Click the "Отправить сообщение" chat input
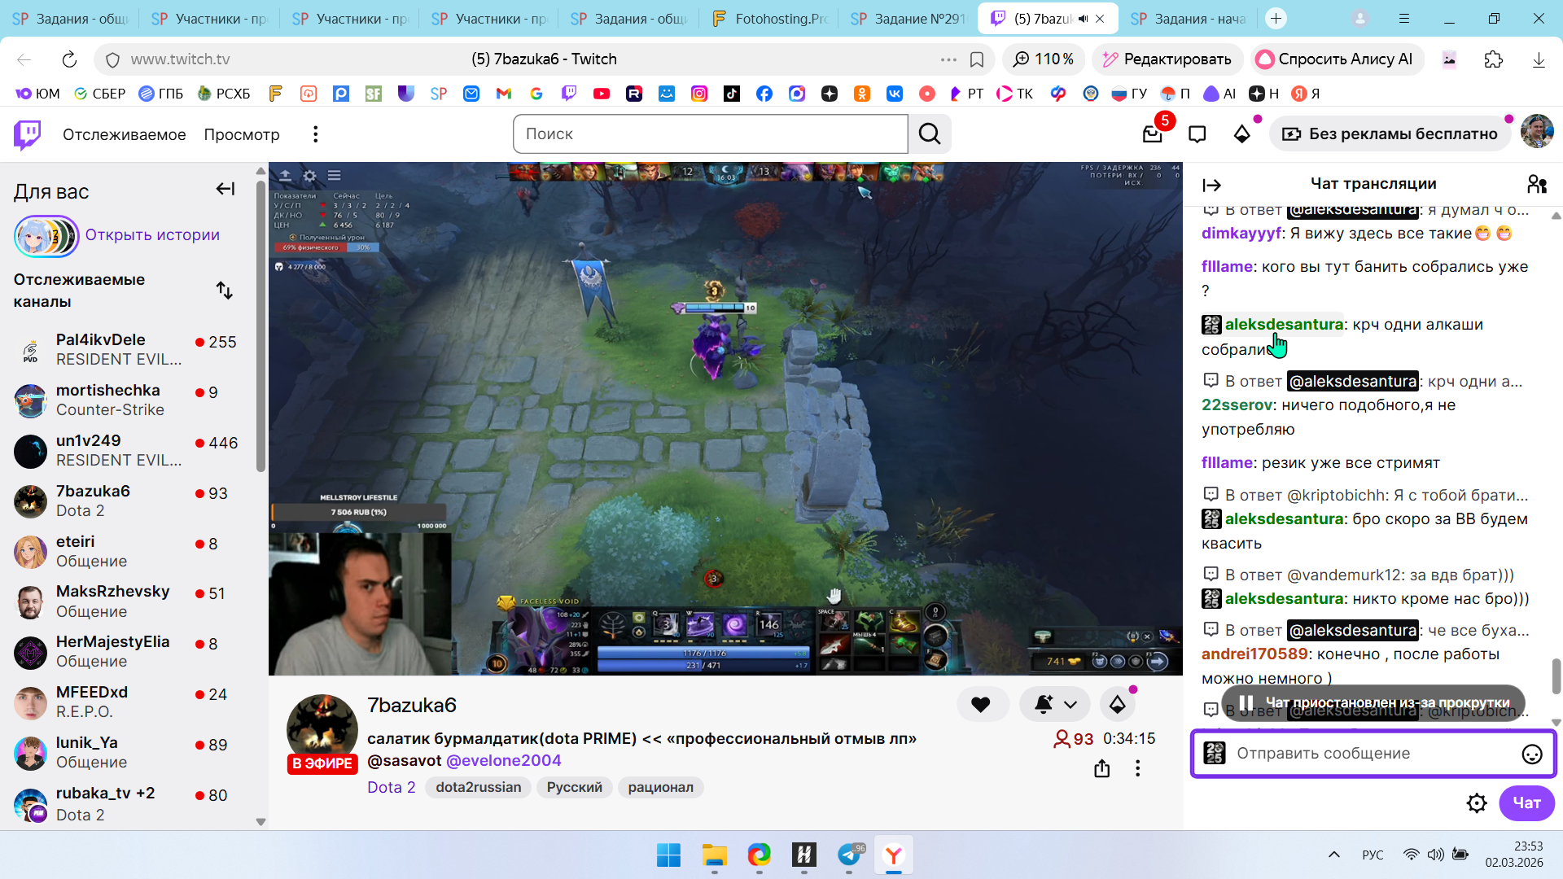 point(1368,754)
